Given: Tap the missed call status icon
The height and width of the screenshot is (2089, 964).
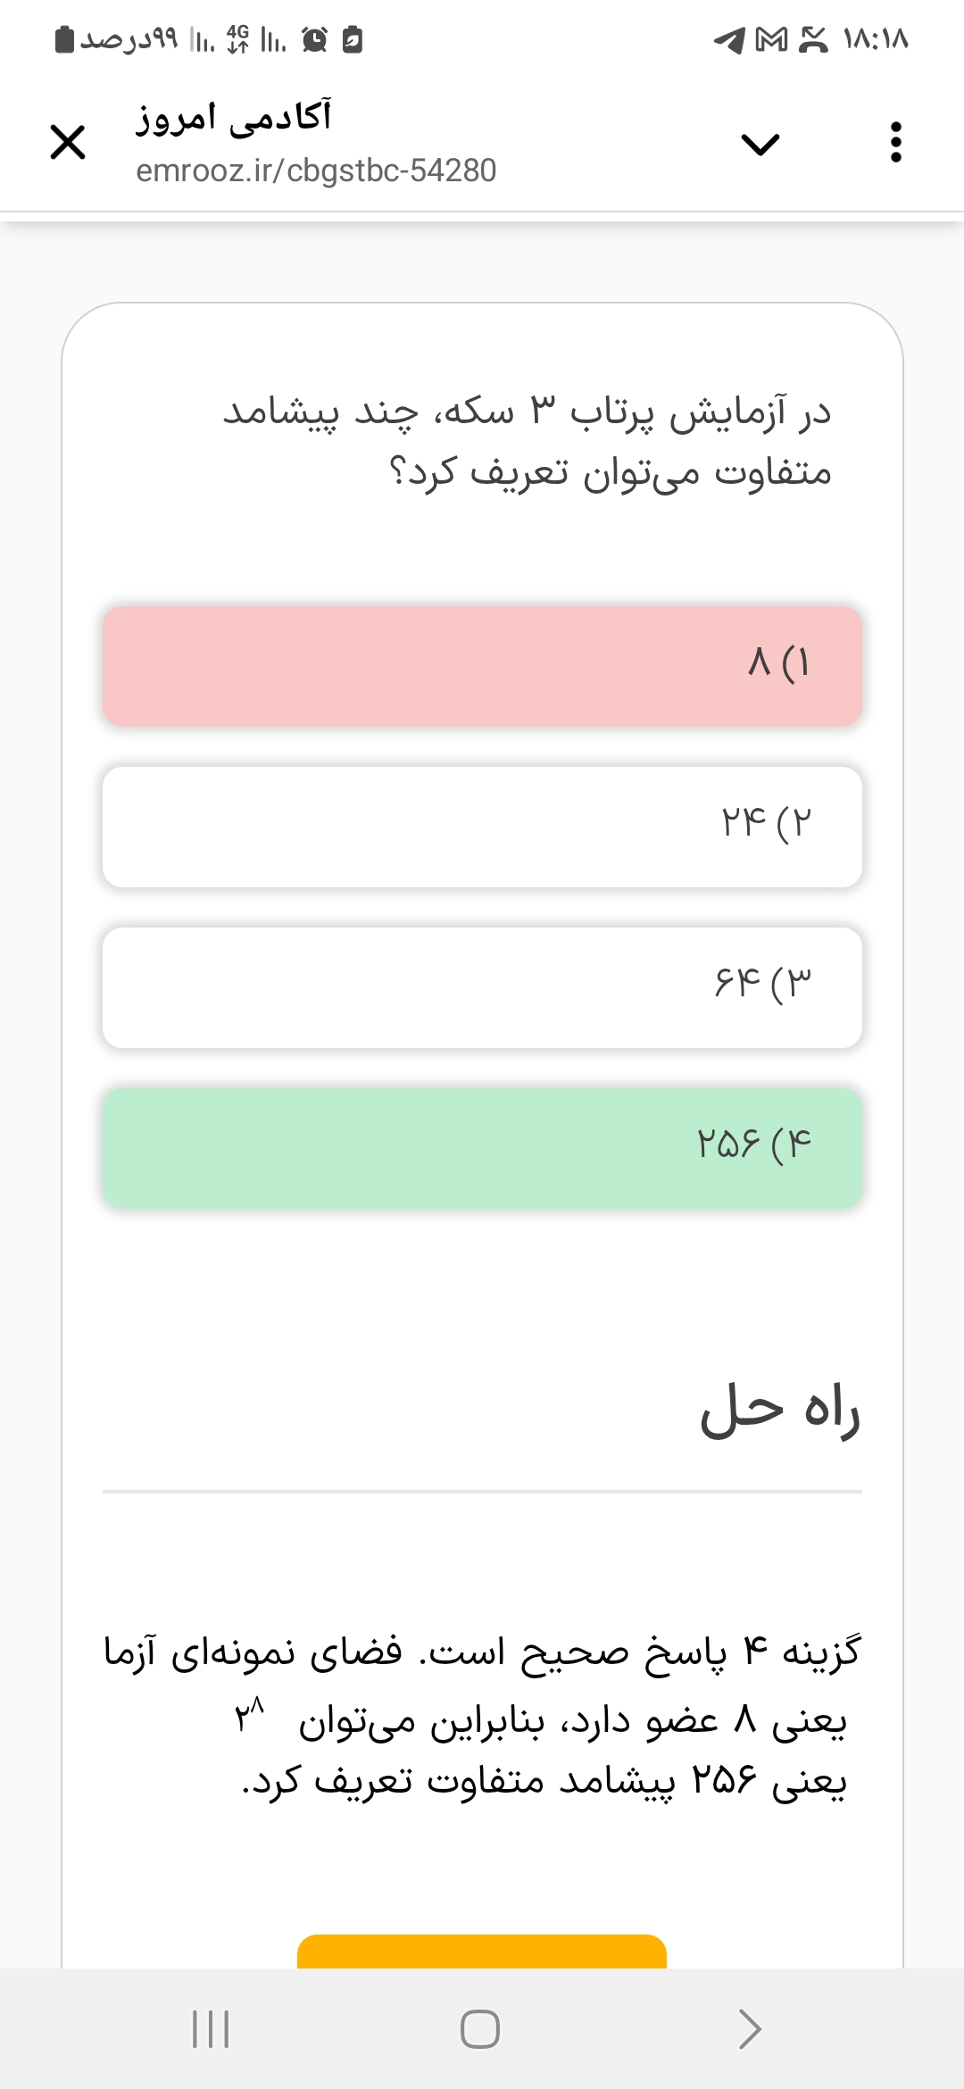Looking at the screenshot, I should 813,40.
